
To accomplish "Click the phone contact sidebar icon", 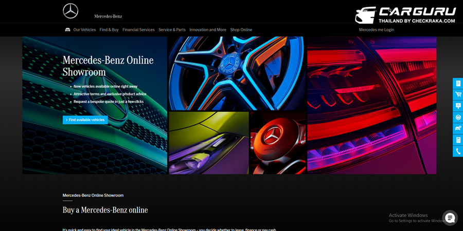I will click(x=458, y=151).
